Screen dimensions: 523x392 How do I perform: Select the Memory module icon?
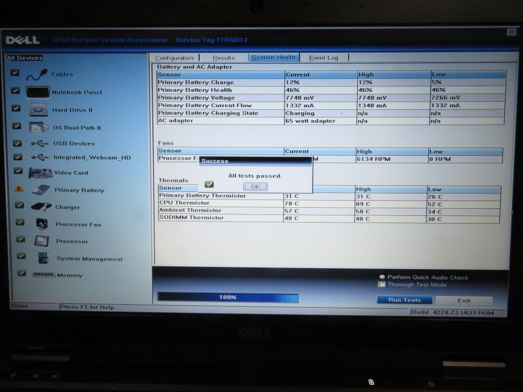[x=43, y=275]
